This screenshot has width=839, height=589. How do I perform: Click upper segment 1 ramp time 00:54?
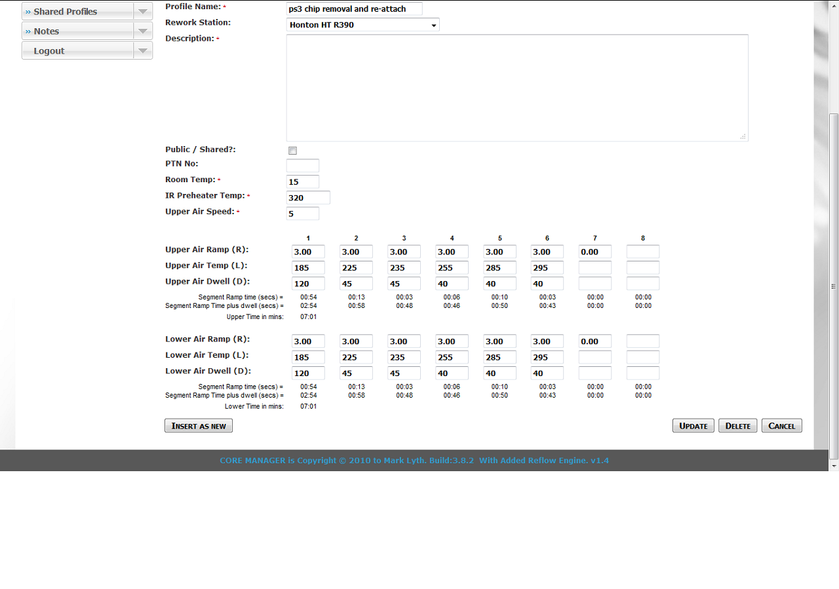tap(308, 297)
